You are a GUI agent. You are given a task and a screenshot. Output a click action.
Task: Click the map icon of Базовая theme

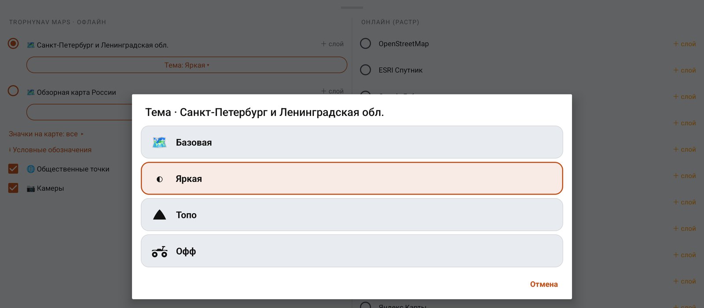point(159,142)
